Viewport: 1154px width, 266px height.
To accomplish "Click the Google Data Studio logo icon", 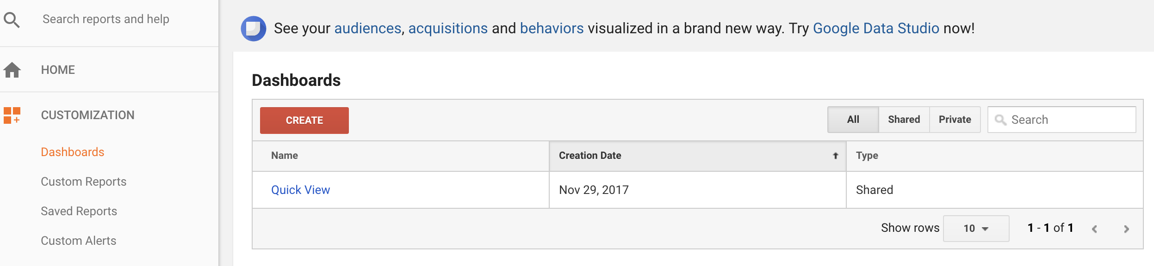I will coord(254,29).
